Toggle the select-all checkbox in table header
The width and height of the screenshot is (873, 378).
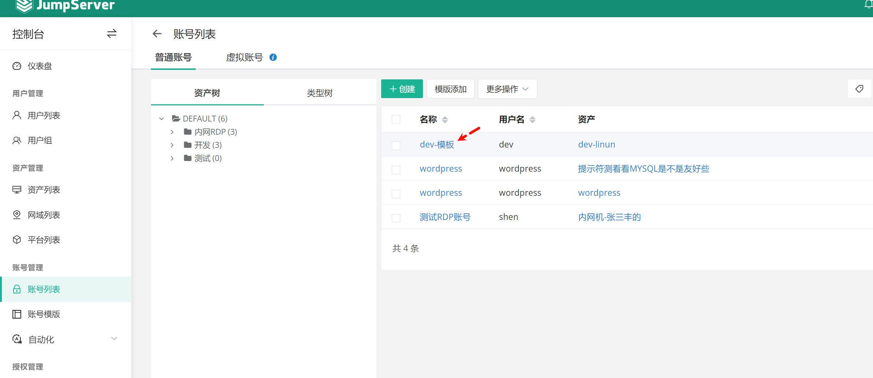coord(396,119)
